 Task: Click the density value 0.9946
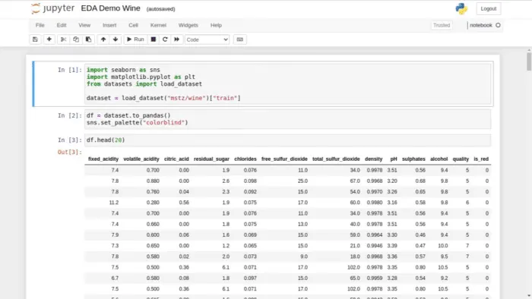(x=375, y=246)
